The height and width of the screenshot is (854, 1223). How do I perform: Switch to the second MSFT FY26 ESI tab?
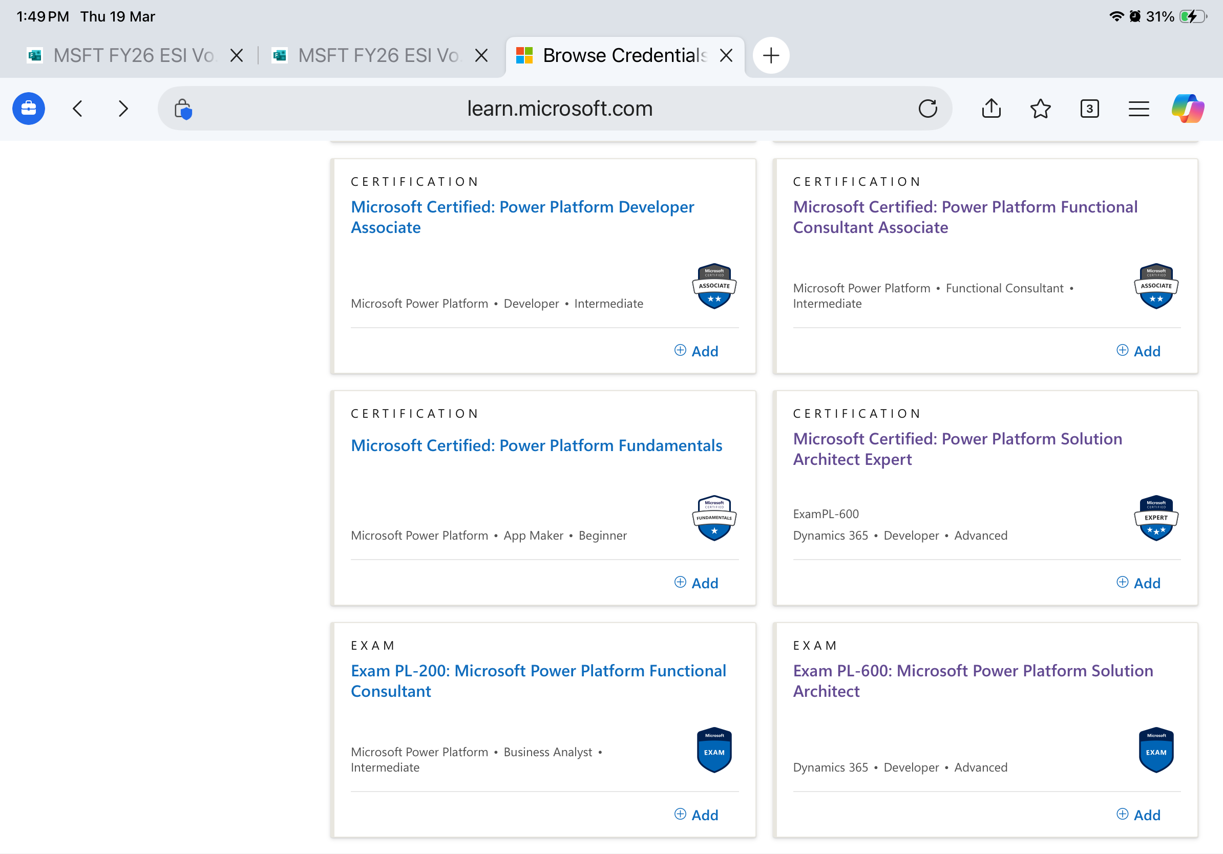368,55
